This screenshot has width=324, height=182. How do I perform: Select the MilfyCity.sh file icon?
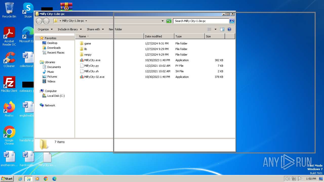[x=82, y=71]
